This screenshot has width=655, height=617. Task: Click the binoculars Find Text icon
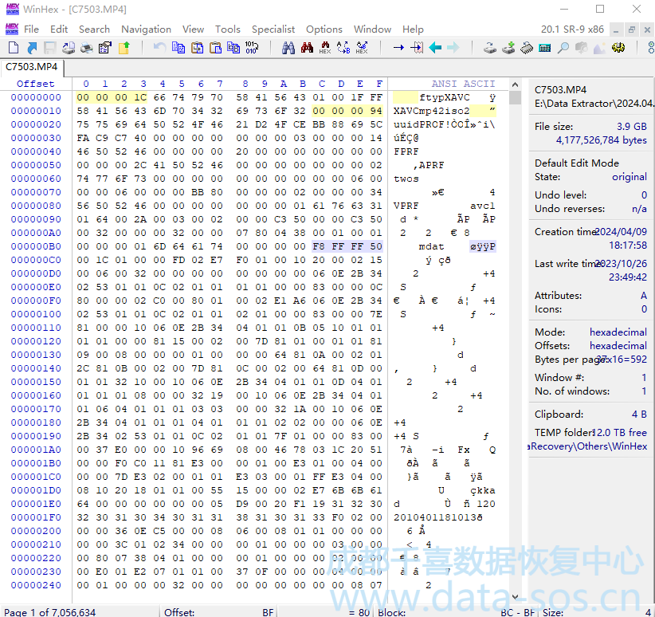tap(288, 48)
